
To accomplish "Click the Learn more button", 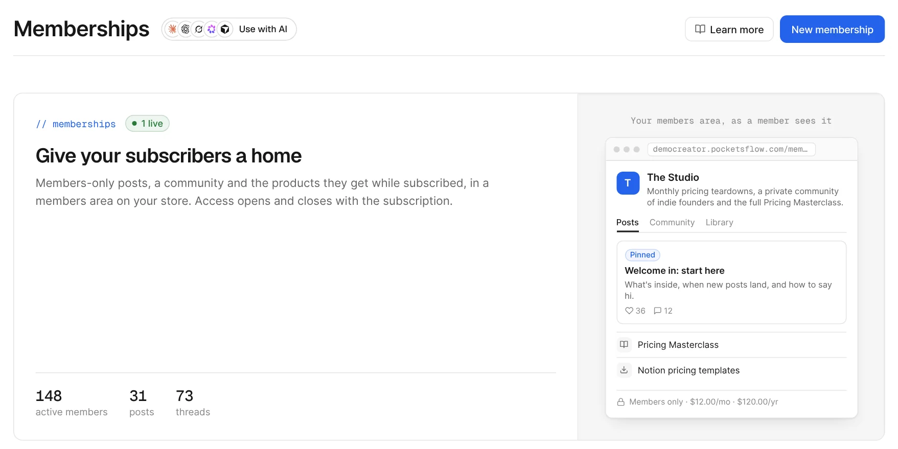I will point(729,29).
